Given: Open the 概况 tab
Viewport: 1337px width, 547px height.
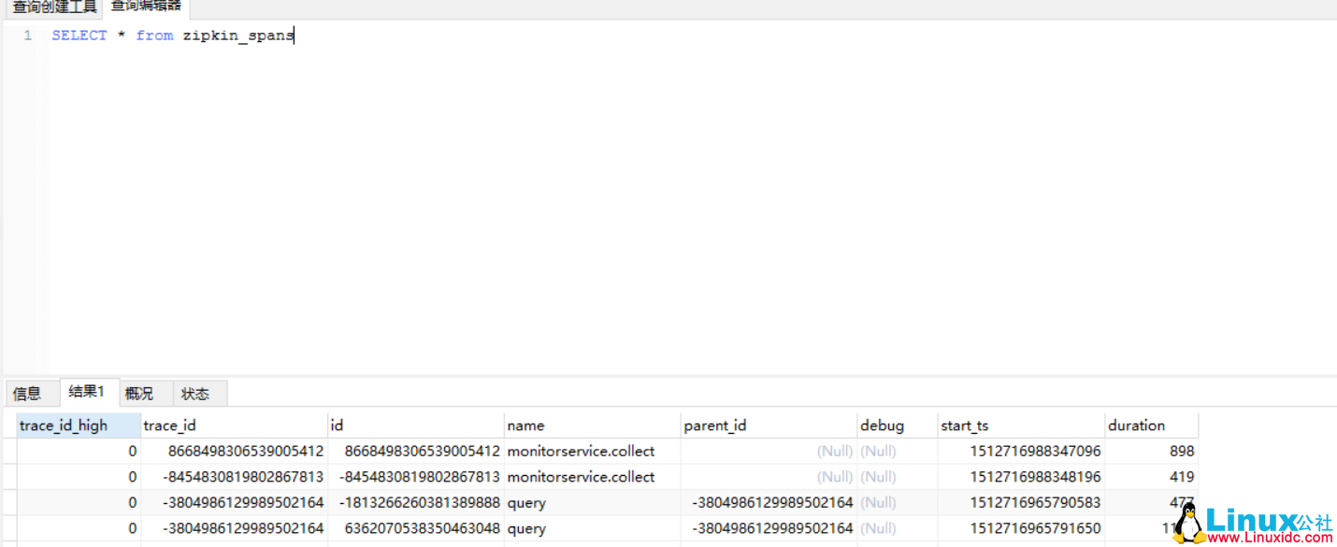Looking at the screenshot, I should click(139, 393).
